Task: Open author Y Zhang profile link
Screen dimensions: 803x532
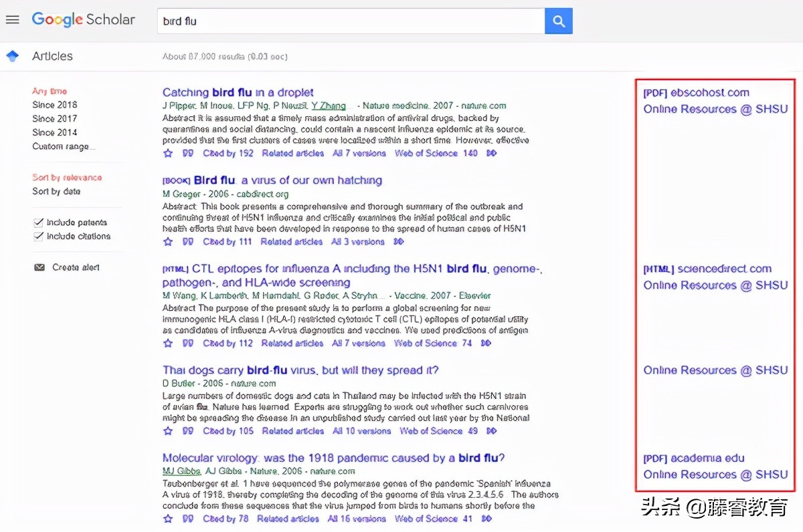Action: tap(329, 106)
